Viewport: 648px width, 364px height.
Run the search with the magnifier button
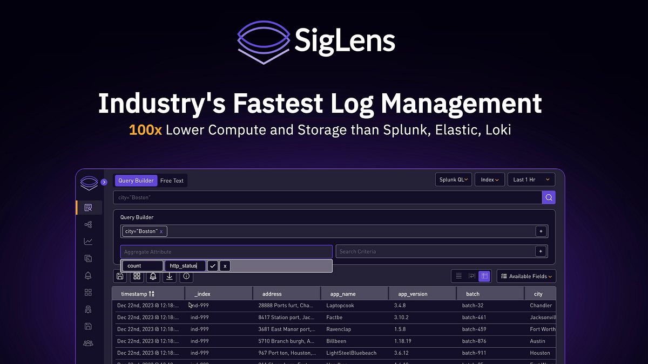[x=549, y=197]
